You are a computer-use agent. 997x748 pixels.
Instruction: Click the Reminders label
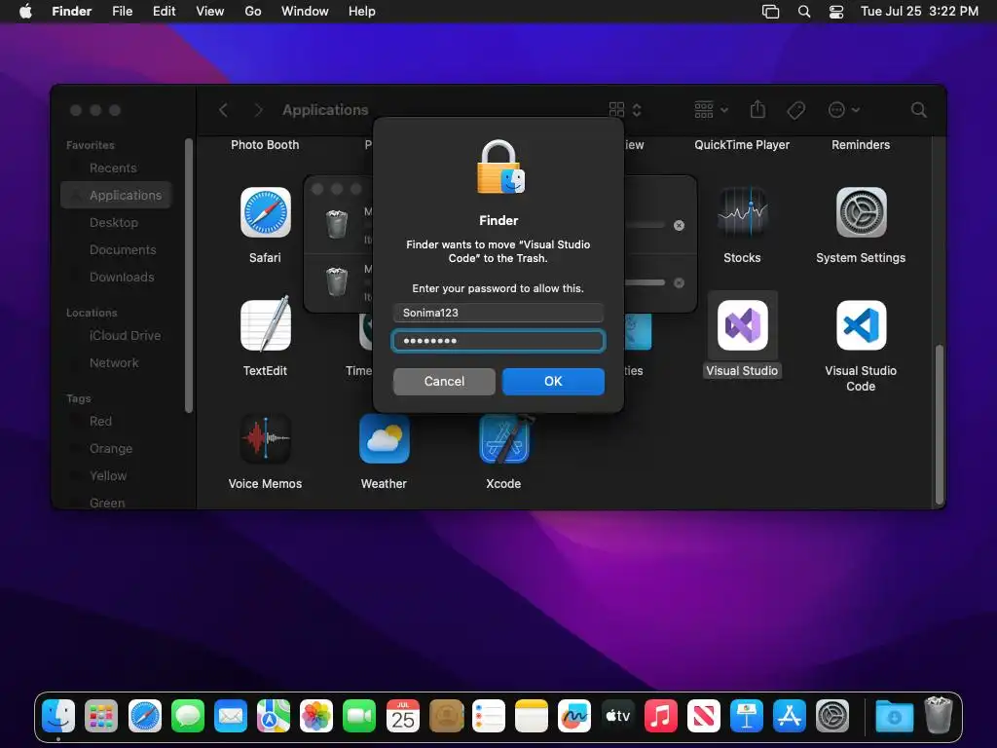click(861, 145)
